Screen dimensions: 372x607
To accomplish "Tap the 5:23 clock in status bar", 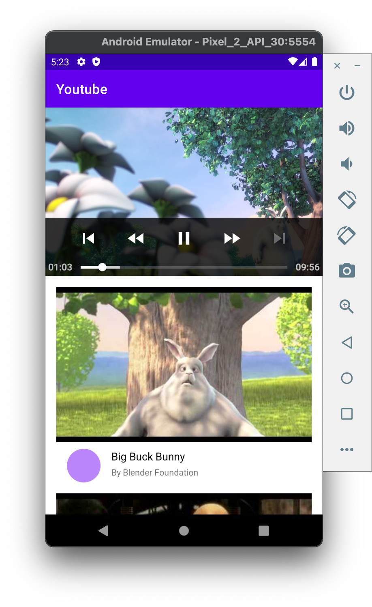I will (60, 62).
